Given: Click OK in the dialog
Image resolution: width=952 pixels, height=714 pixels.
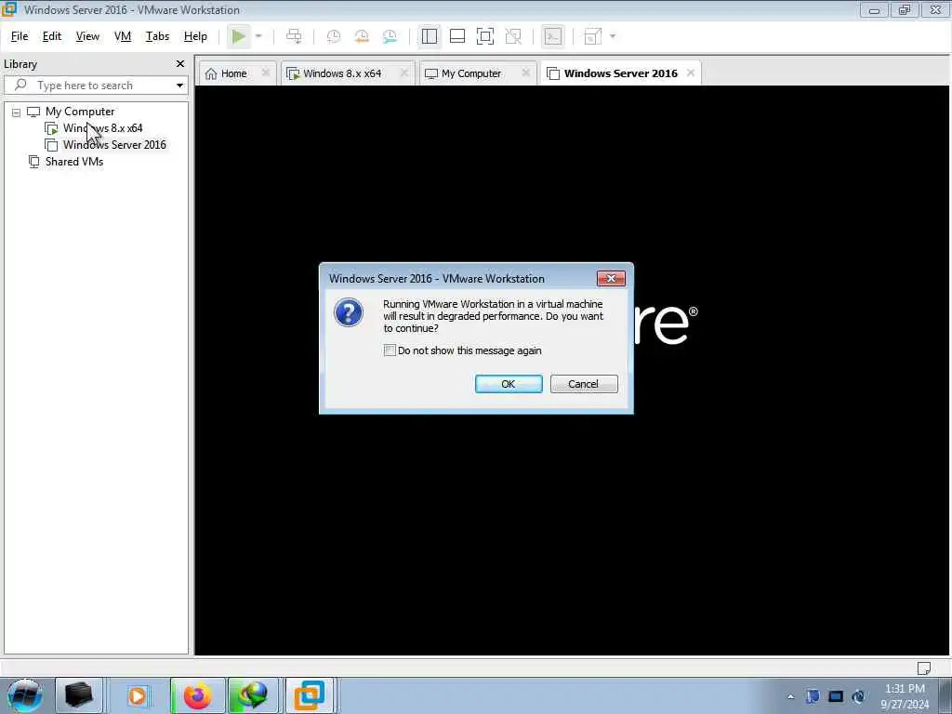Looking at the screenshot, I should click(x=509, y=384).
